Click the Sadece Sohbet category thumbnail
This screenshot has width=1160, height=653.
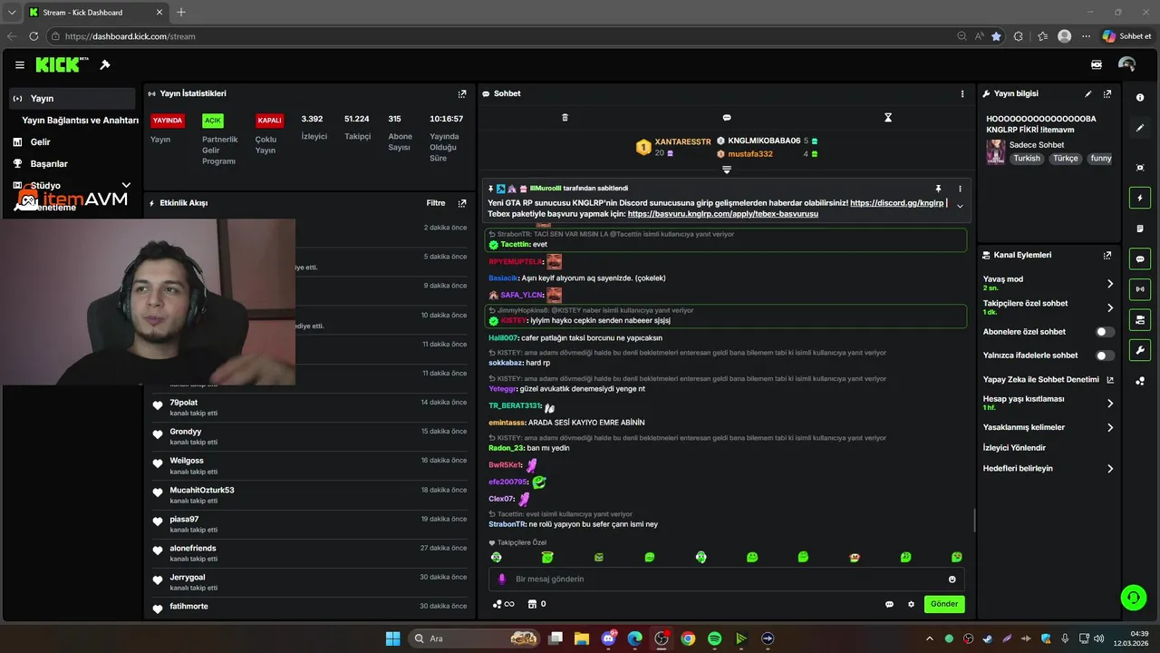tap(996, 151)
